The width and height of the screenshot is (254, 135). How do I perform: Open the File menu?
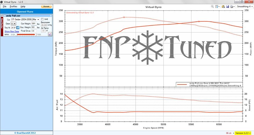click(4, 6)
